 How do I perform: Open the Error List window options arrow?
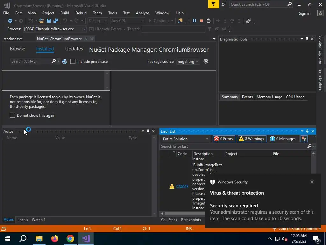[302, 131]
